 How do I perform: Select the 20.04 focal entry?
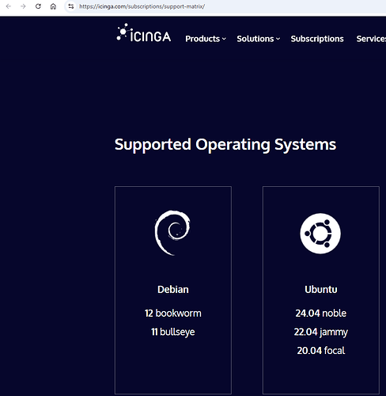tap(321, 351)
